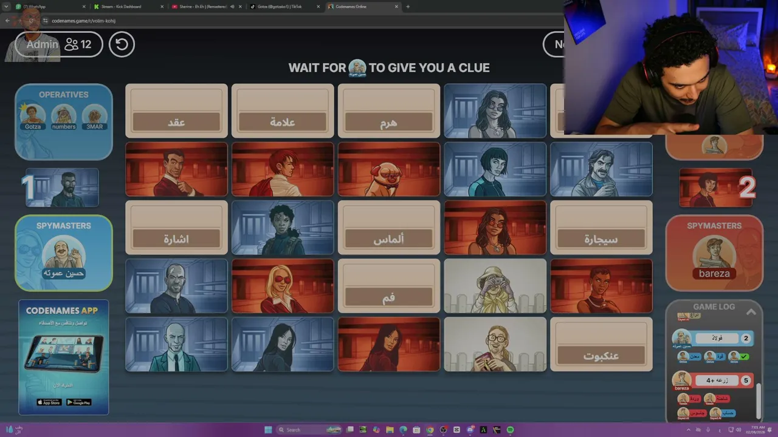The width and height of the screenshot is (778, 437).
Task: Click the red team remaining card showing 2
Action: click(x=718, y=188)
